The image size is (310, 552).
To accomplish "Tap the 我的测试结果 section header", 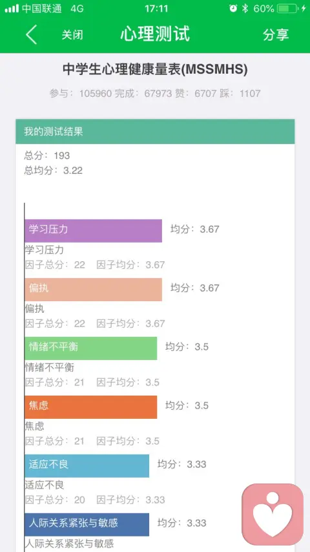I will tap(155, 132).
